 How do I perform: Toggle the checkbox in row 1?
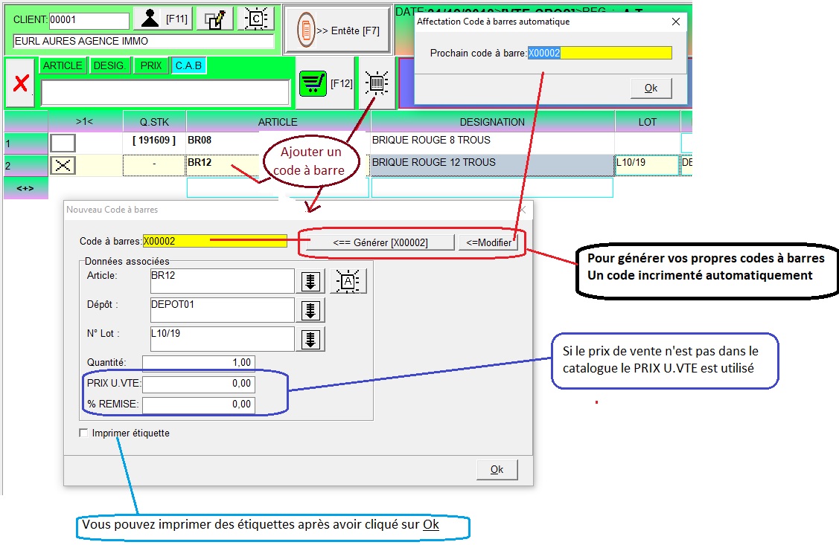click(x=63, y=143)
